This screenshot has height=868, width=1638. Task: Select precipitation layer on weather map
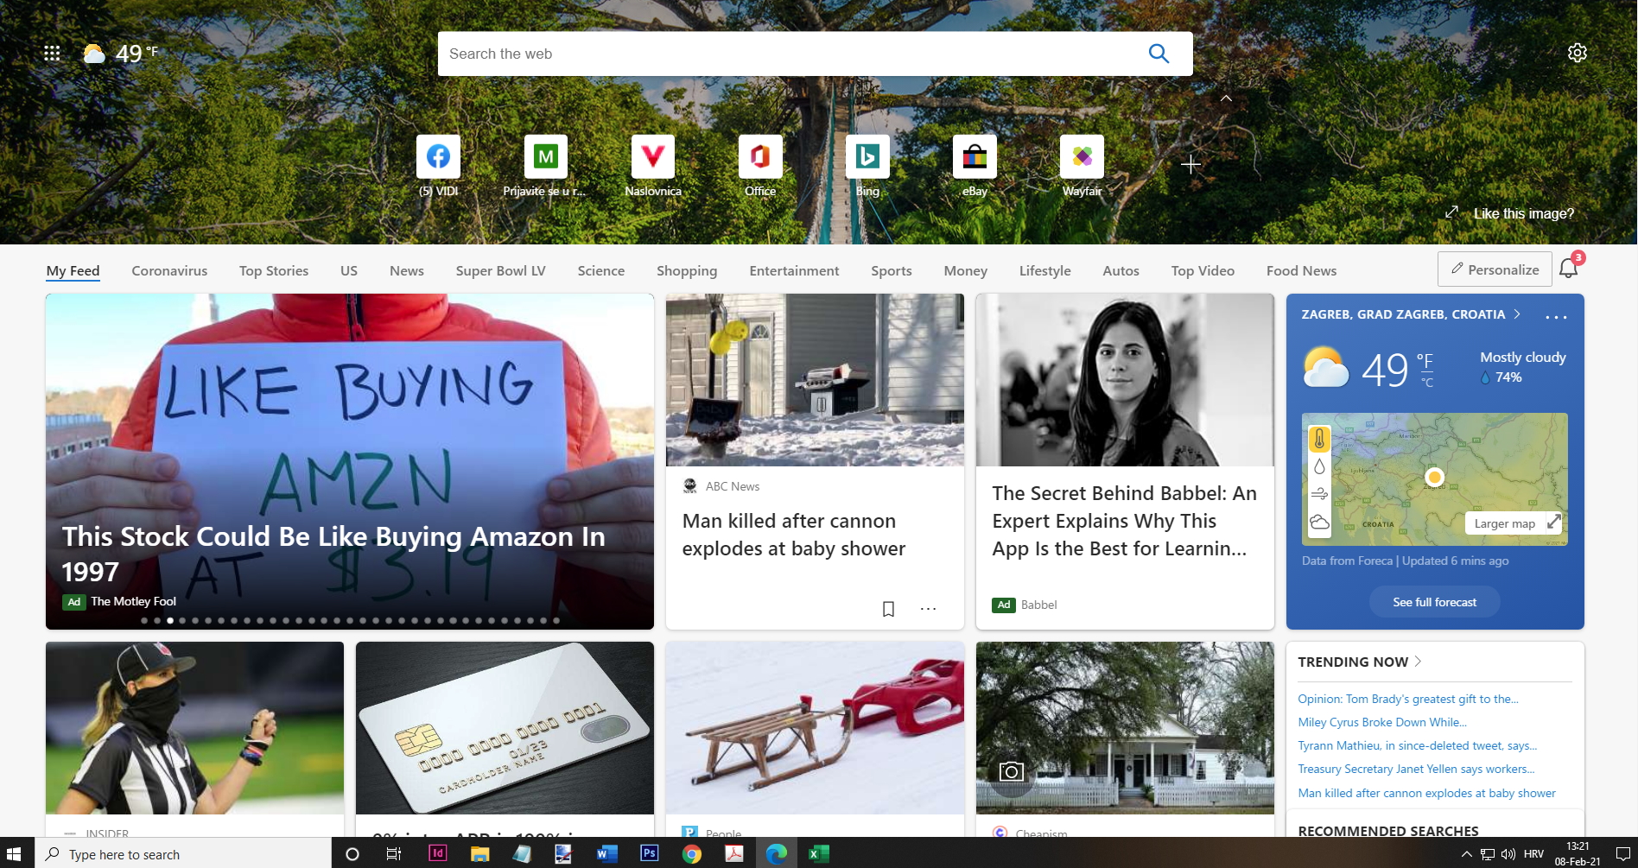tap(1319, 466)
